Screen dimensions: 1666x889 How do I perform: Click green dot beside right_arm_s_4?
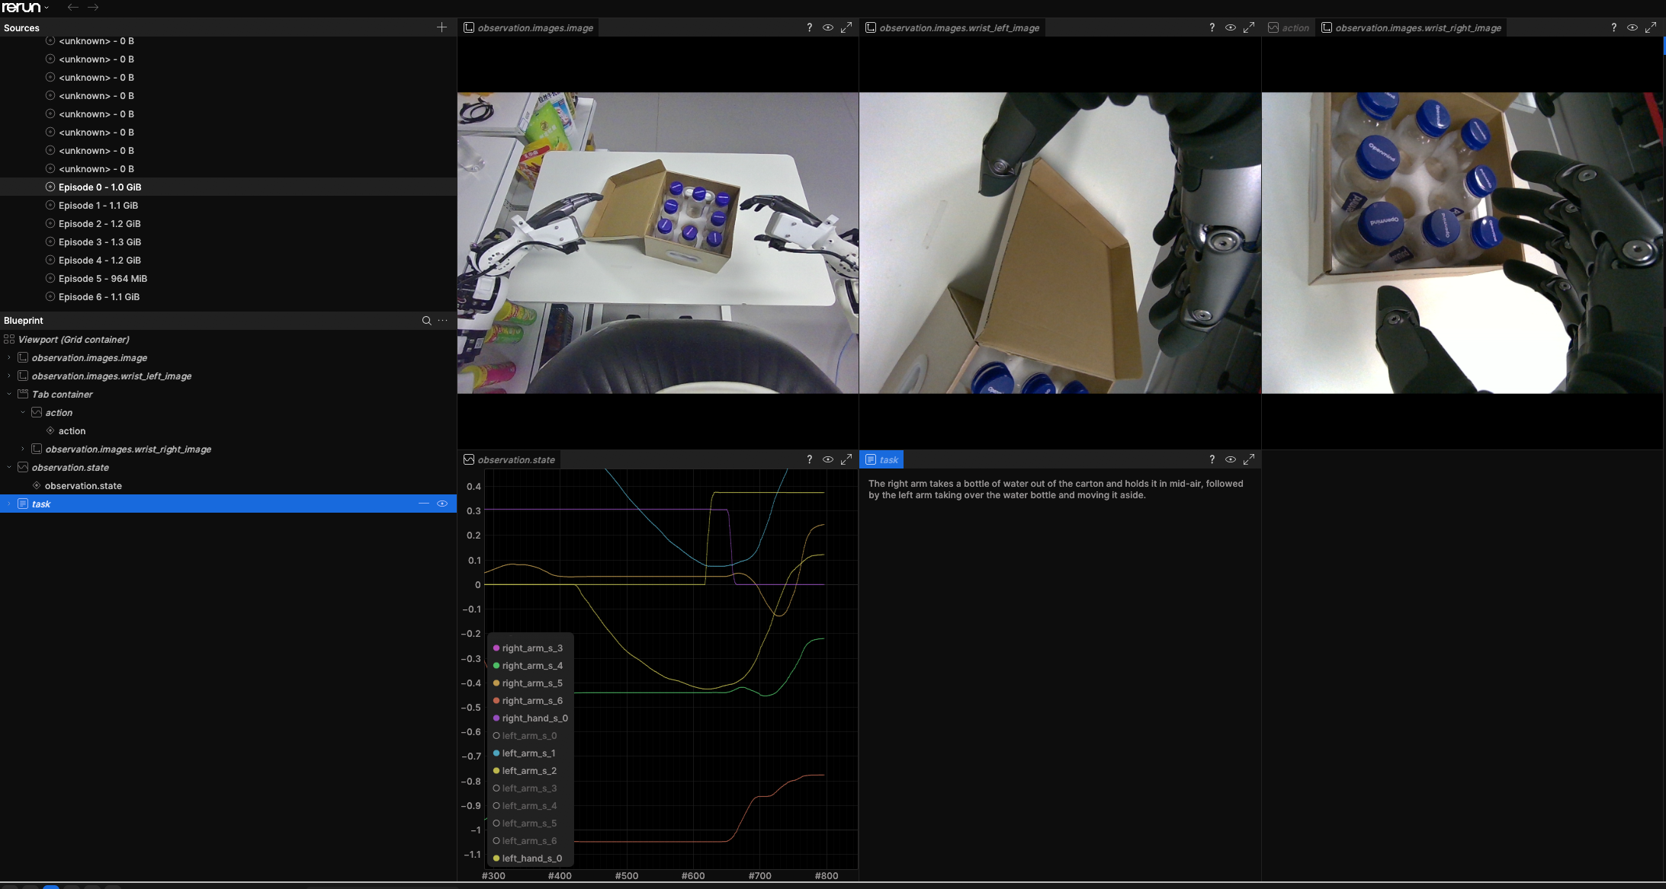click(x=496, y=666)
